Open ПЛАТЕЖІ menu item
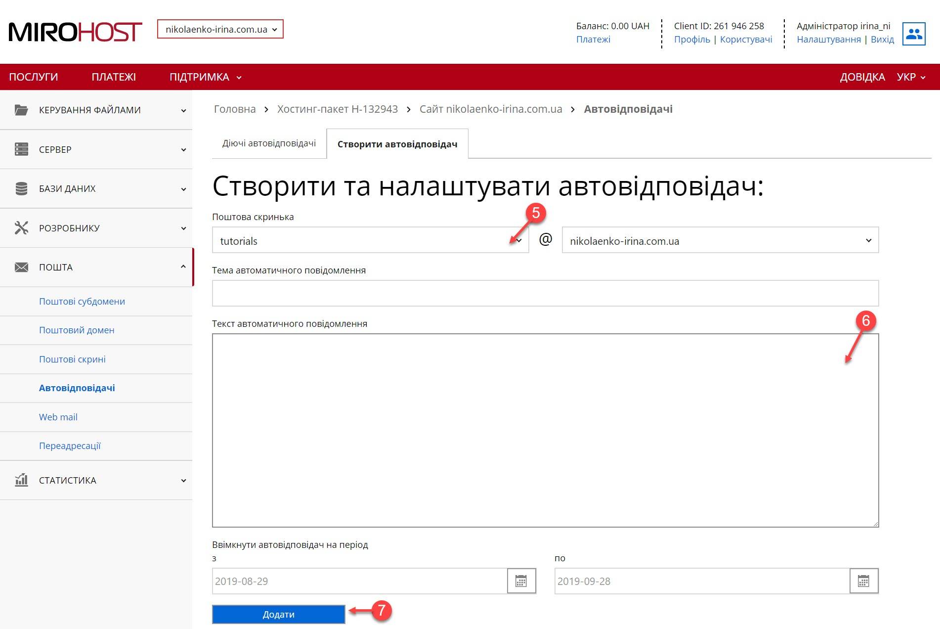This screenshot has height=629, width=940. point(114,77)
